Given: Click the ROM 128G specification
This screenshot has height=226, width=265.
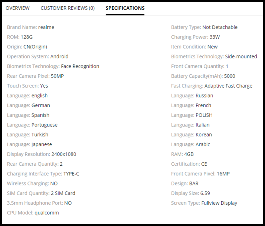Looking at the screenshot, I should click(x=20, y=37).
